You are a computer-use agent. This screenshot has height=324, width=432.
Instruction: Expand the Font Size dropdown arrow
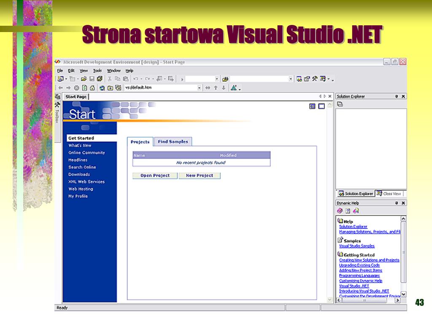(240, 89)
